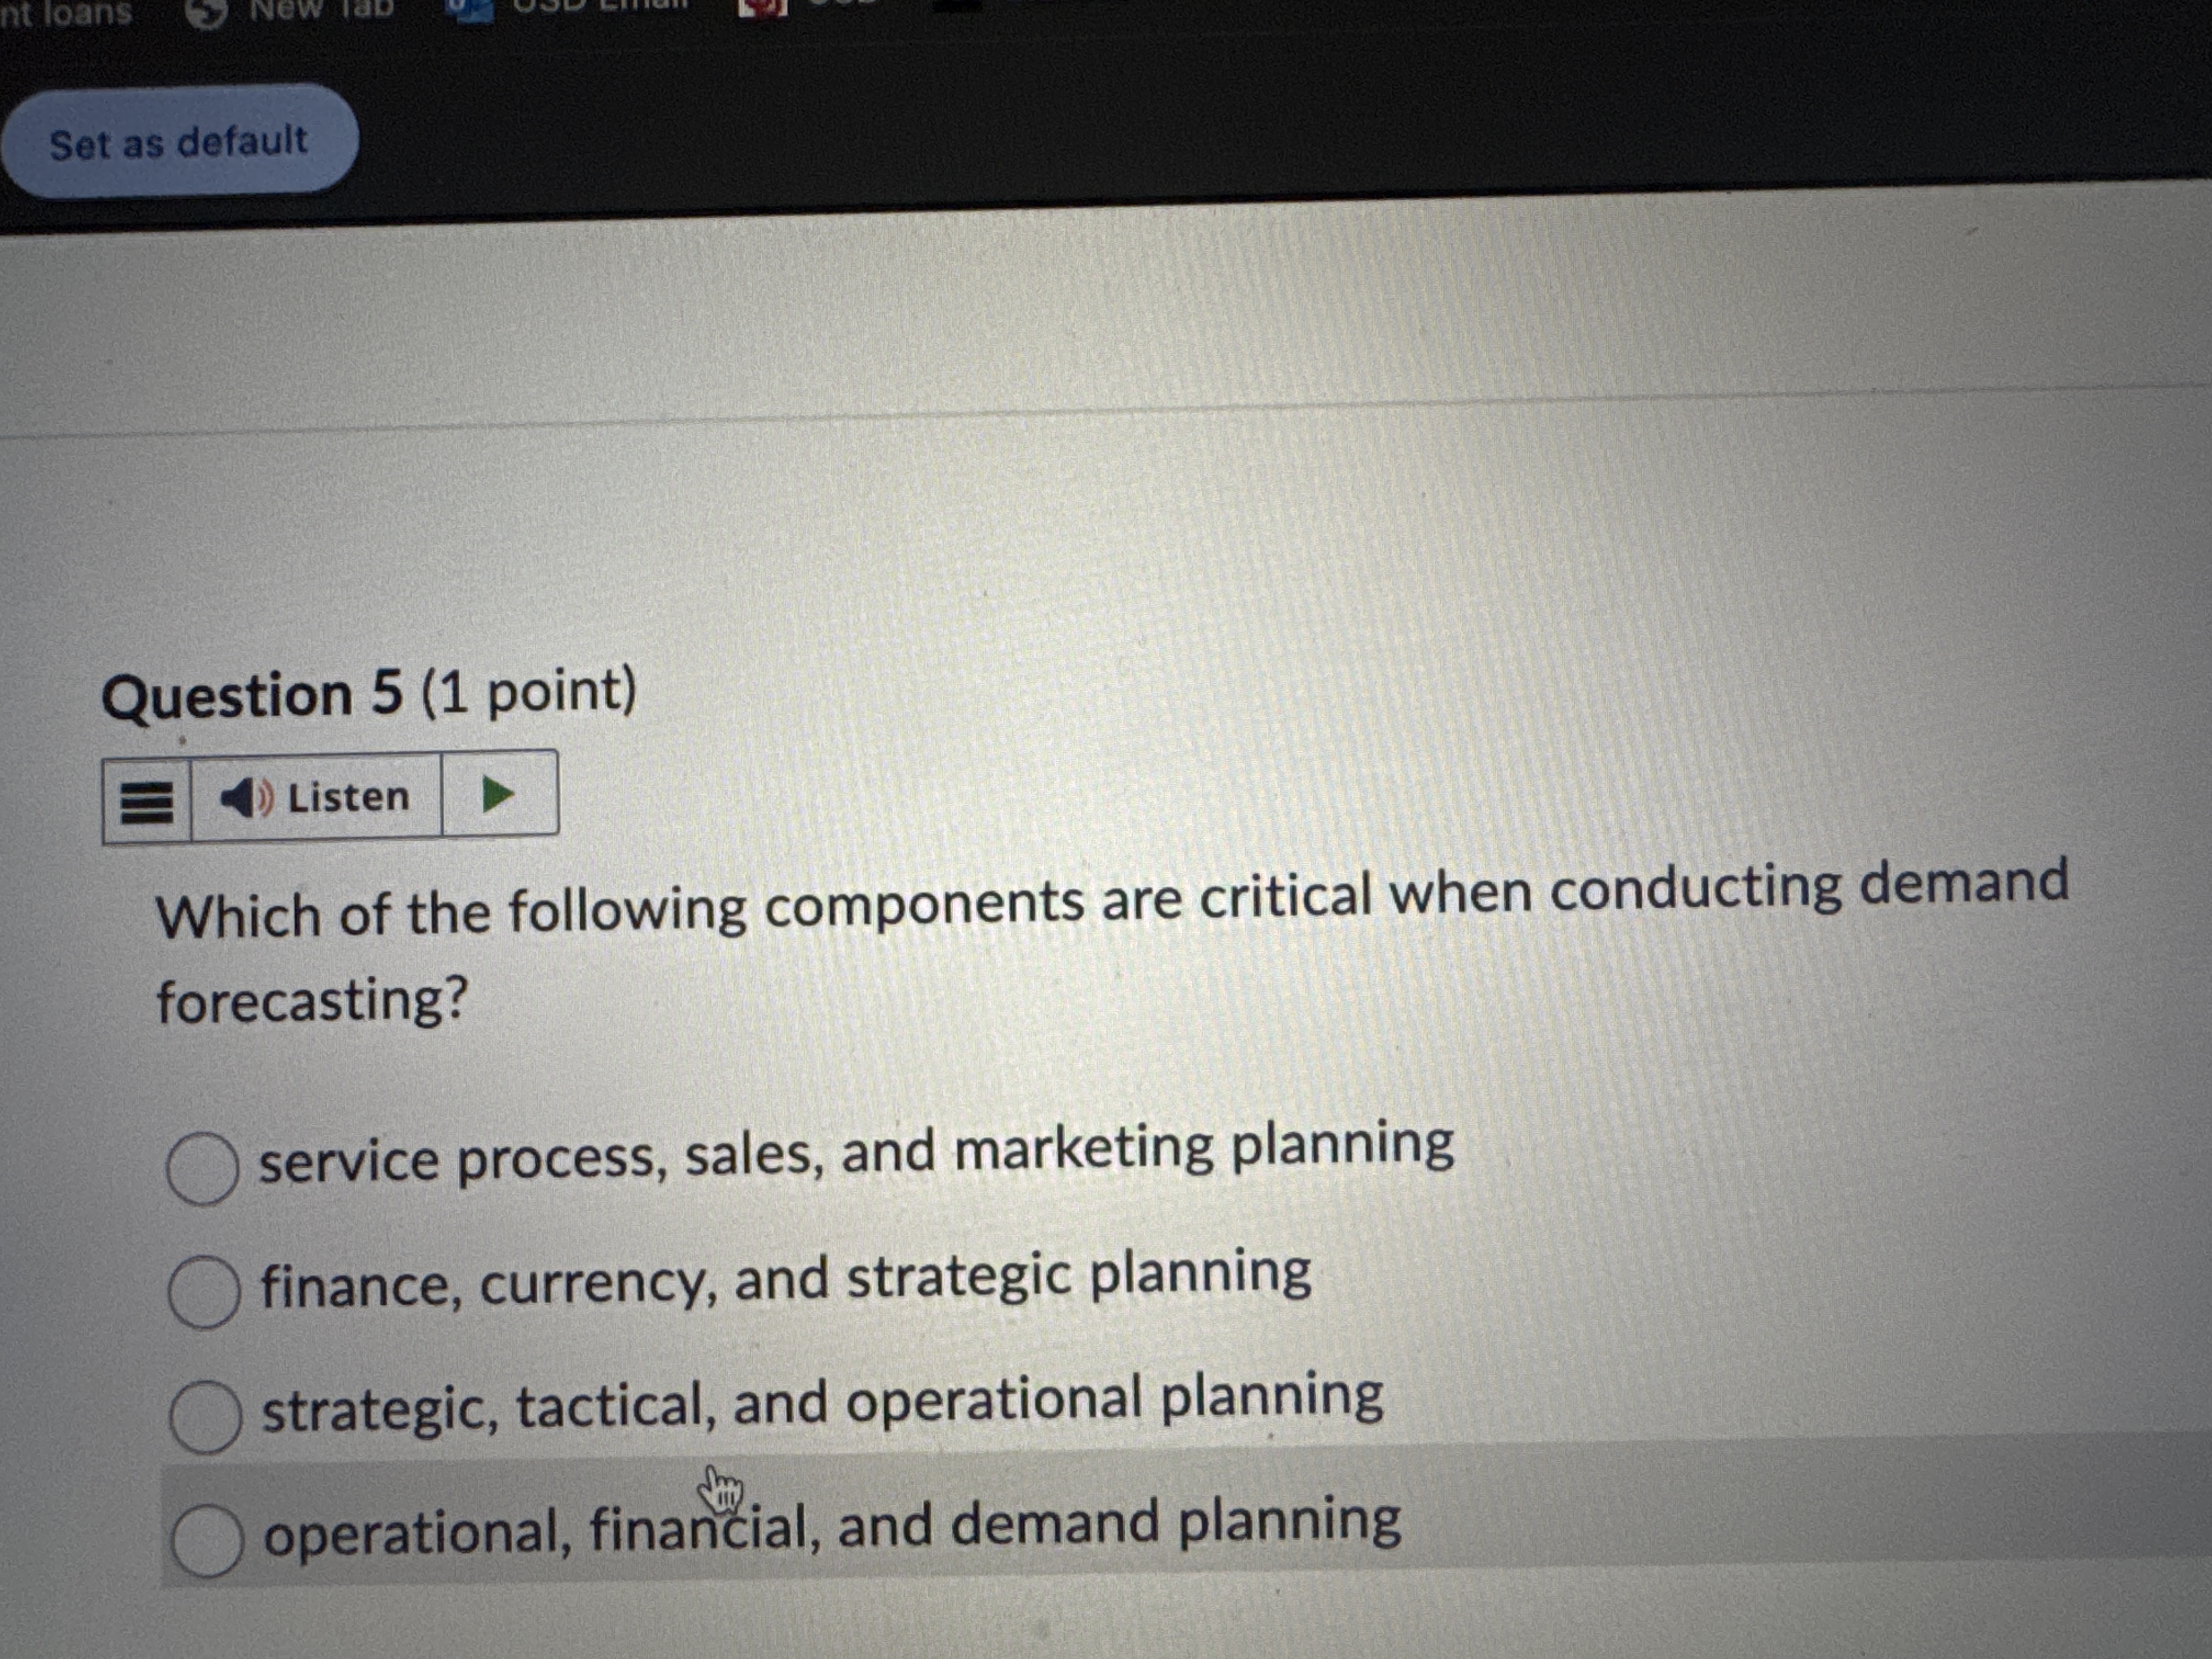
Task: Select radio circle for strategic, tactical answer
Action: (205, 1416)
